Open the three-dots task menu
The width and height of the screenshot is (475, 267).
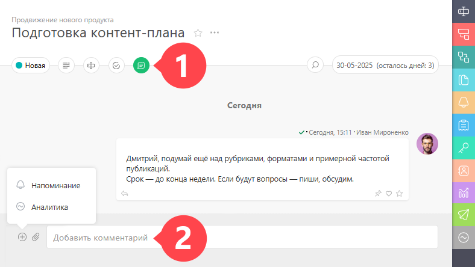(x=215, y=32)
